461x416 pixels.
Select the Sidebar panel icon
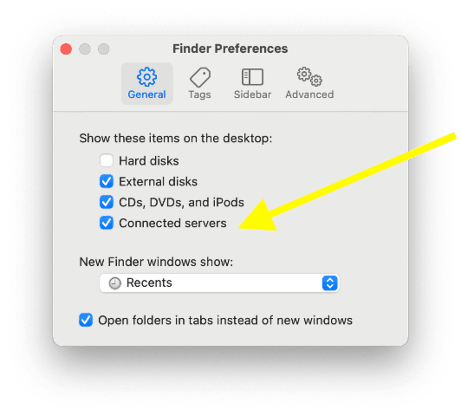click(253, 77)
